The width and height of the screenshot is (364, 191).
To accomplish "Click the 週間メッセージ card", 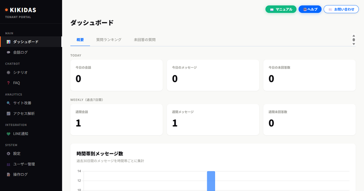I will [213, 120].
